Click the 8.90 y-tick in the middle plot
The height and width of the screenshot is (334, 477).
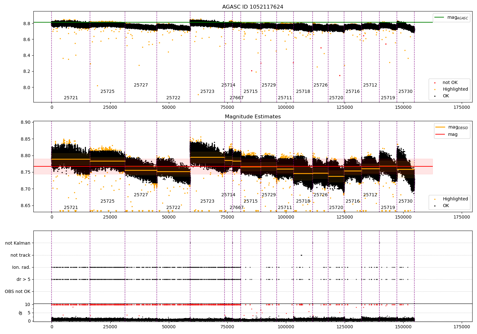tap(25, 122)
